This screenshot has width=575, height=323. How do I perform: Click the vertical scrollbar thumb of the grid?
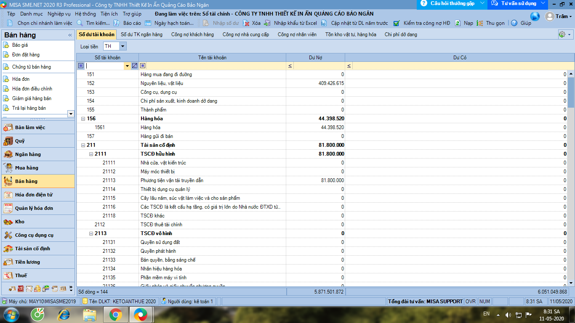point(571,93)
